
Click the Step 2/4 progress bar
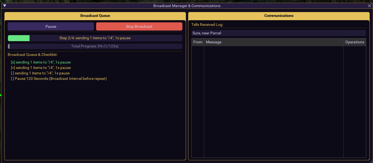(x=95, y=38)
